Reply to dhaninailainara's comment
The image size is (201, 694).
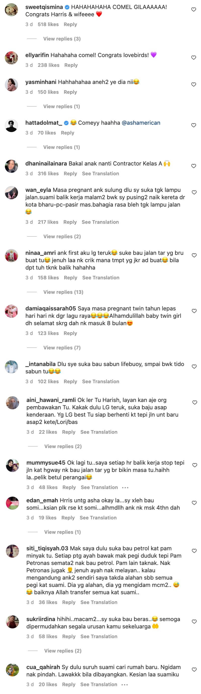tap(70, 173)
